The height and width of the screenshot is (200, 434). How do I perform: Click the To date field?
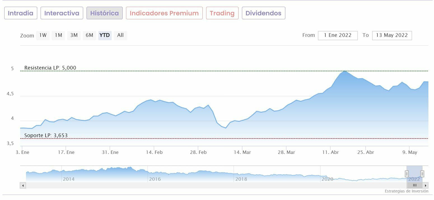pos(392,35)
